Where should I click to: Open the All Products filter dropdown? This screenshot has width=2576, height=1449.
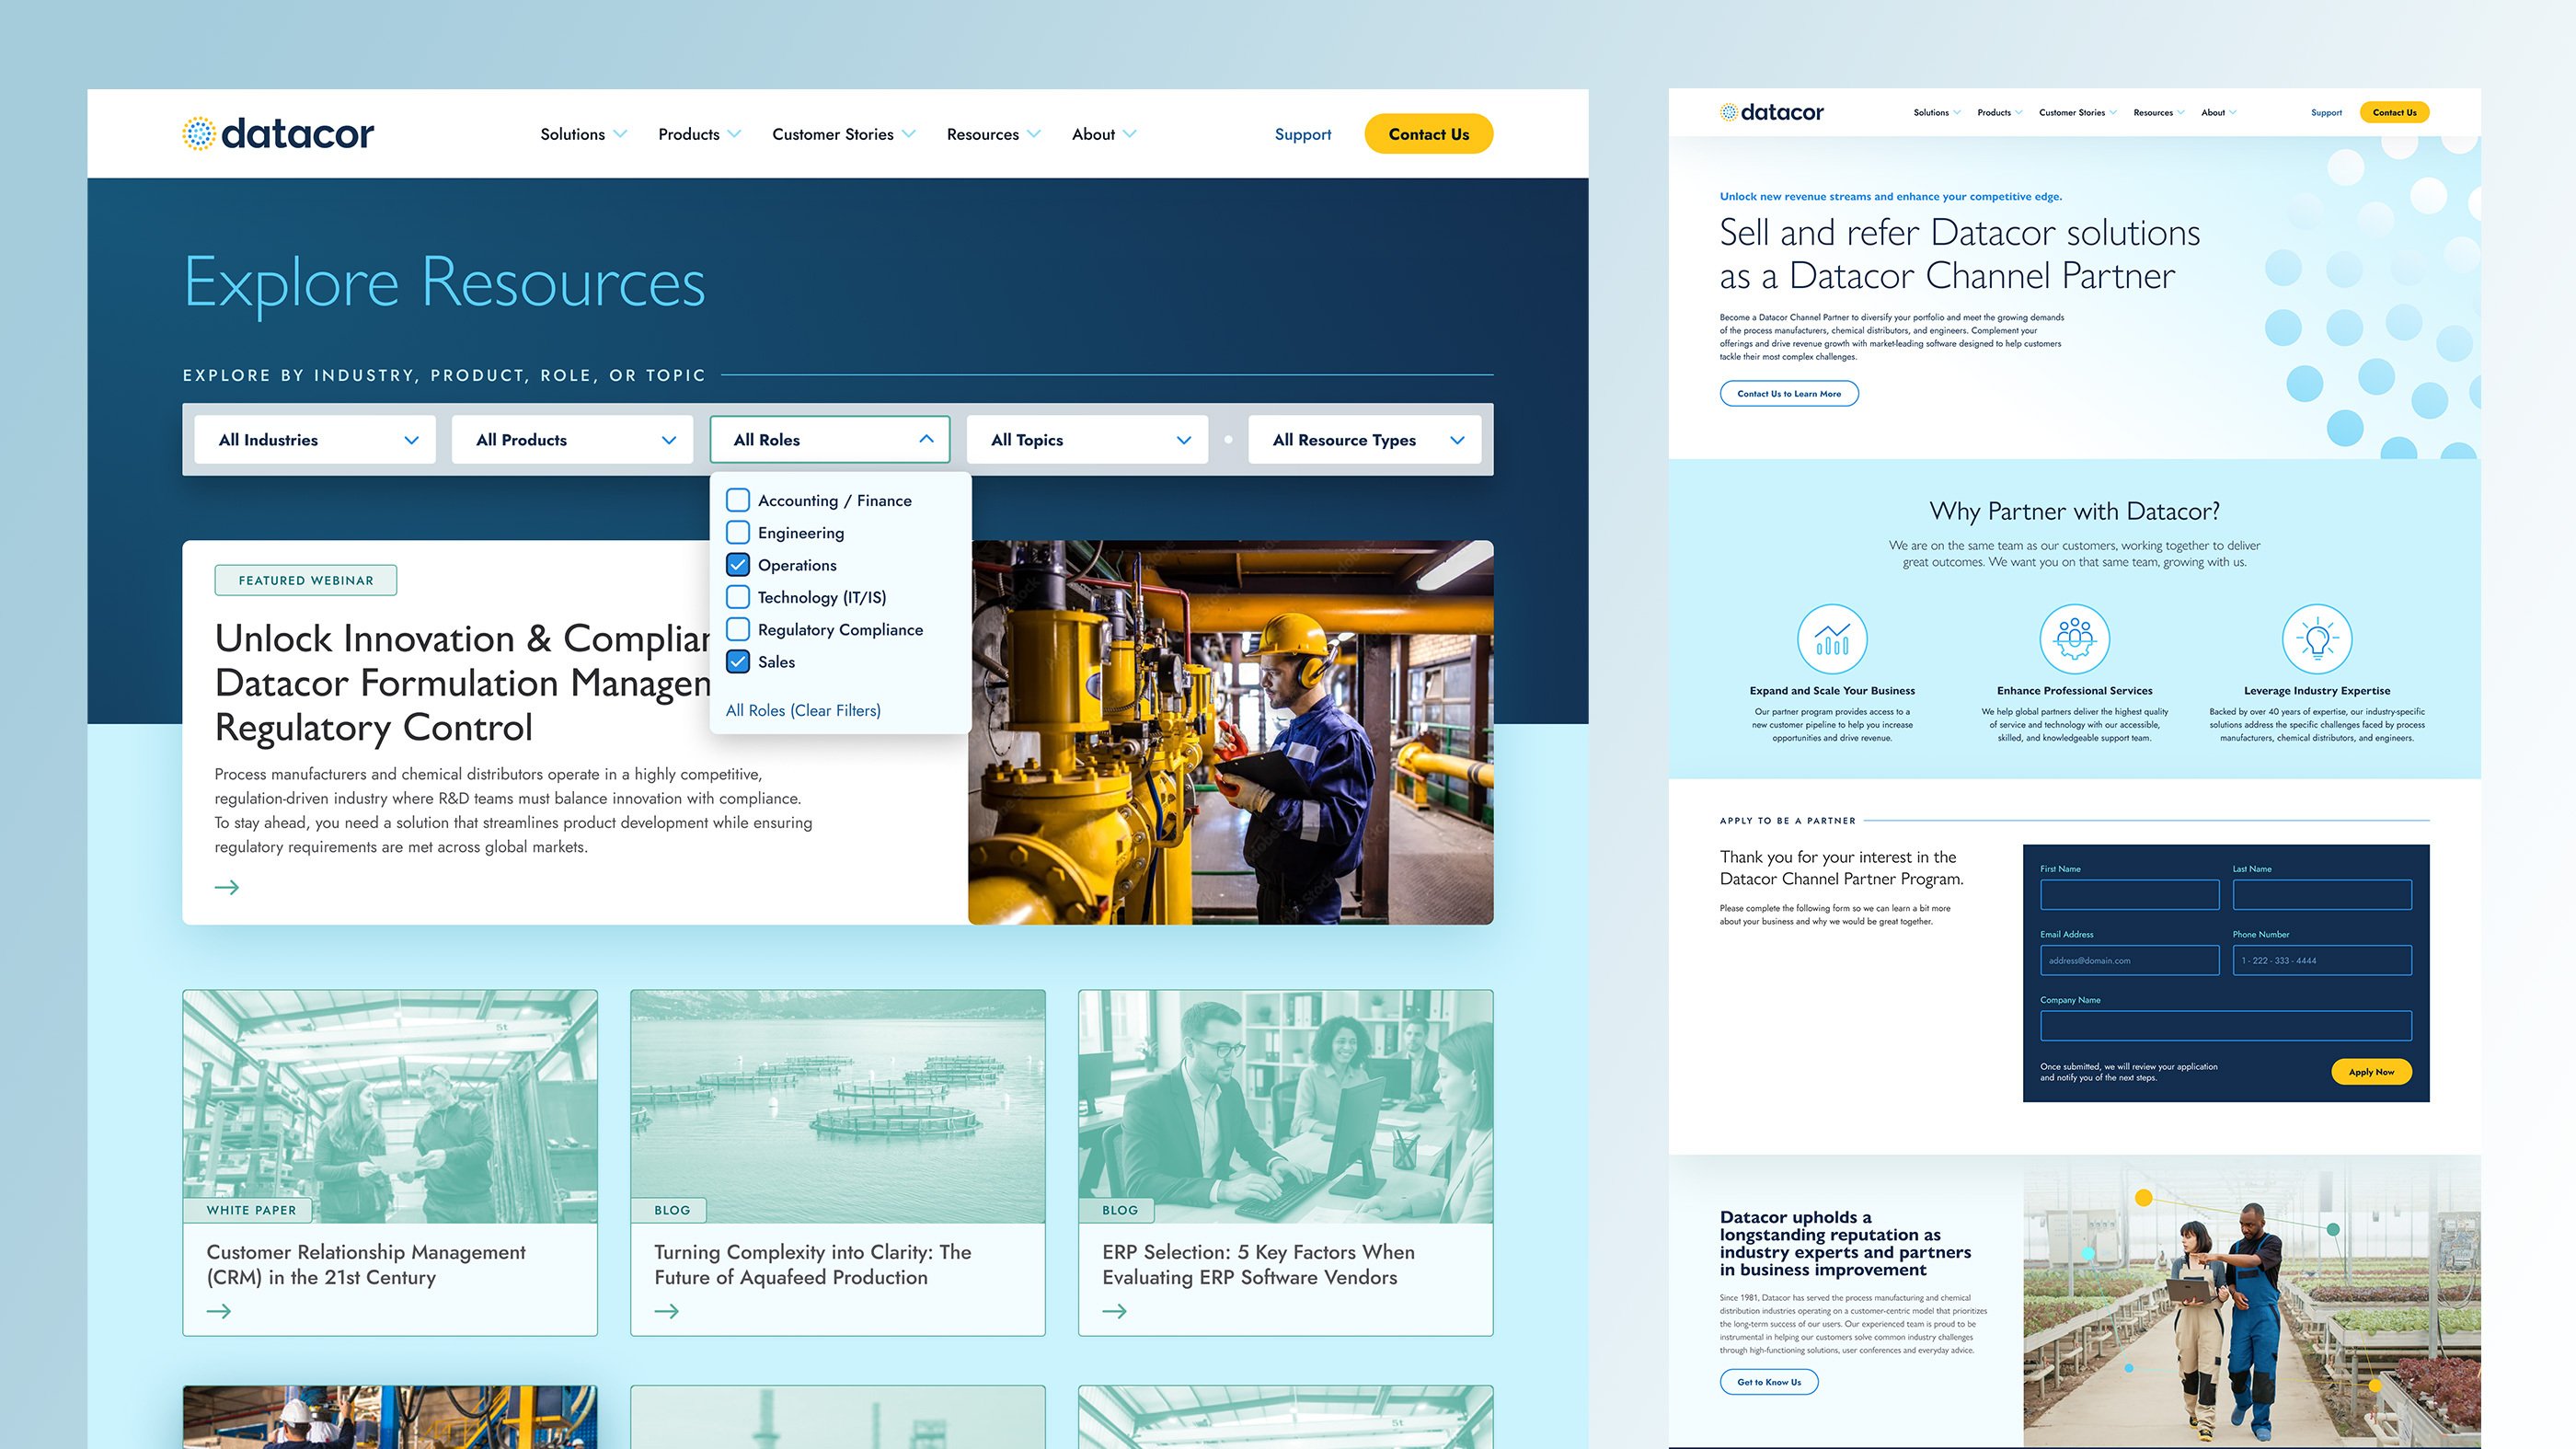click(x=573, y=440)
